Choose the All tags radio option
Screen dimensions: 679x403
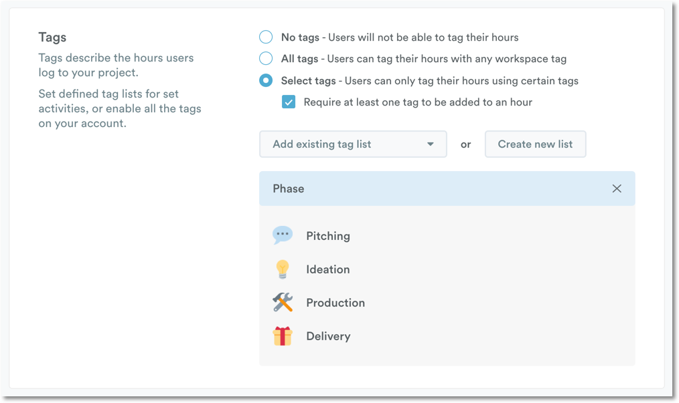266,58
